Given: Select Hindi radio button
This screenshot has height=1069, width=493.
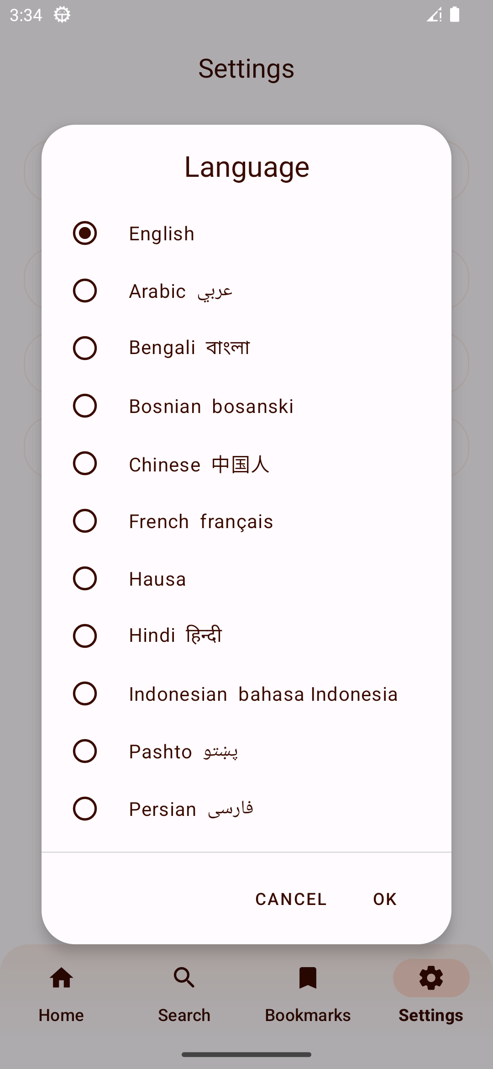Looking at the screenshot, I should coord(85,636).
